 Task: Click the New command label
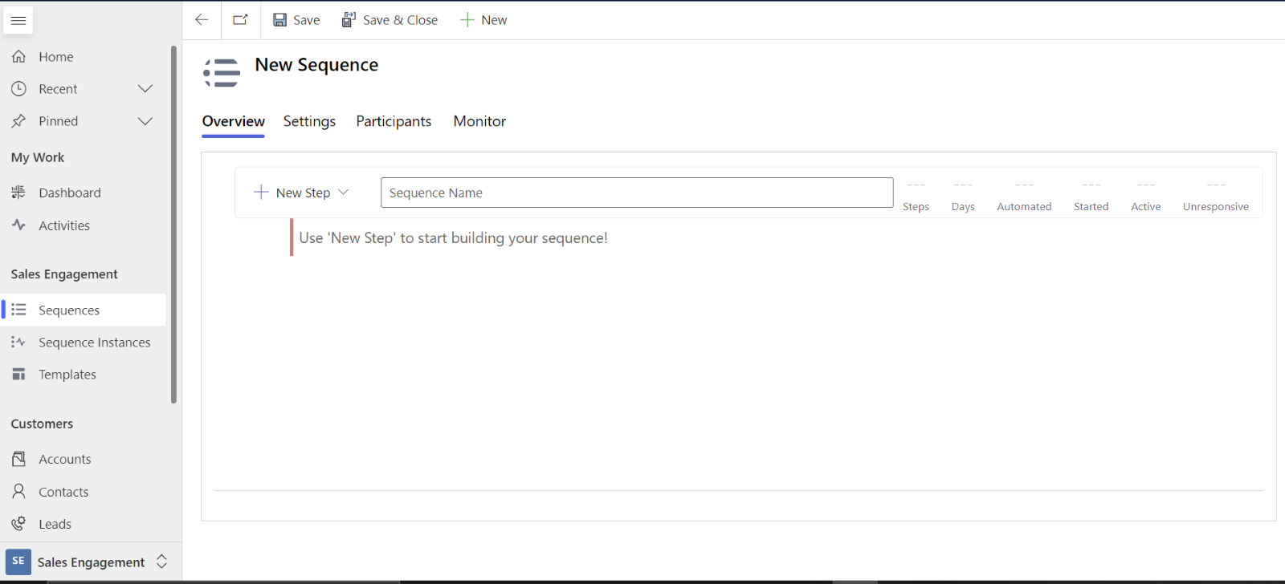pos(494,20)
